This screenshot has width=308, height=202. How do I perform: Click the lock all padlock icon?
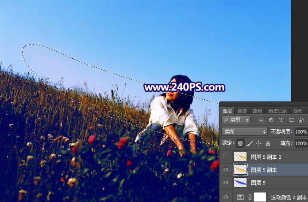pyautogui.click(x=267, y=143)
